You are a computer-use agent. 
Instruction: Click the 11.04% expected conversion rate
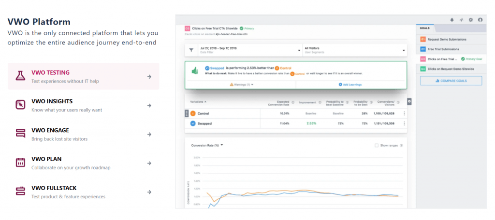pos(285,124)
